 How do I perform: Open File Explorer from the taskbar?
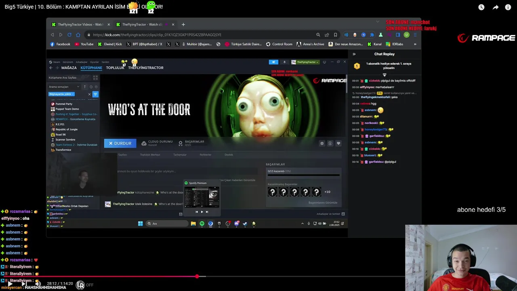pos(193,224)
